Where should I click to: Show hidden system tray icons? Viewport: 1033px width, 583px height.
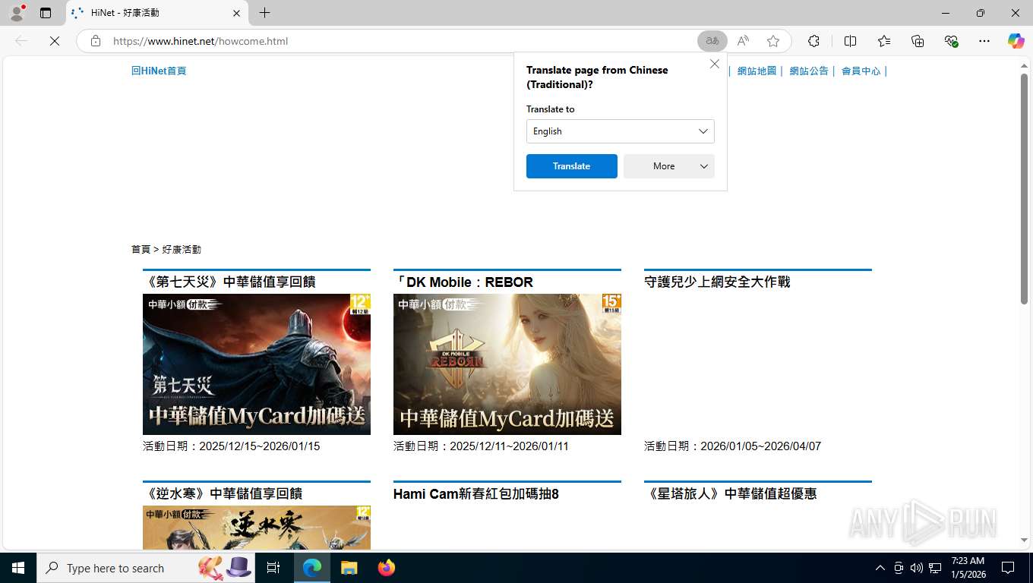point(880,568)
